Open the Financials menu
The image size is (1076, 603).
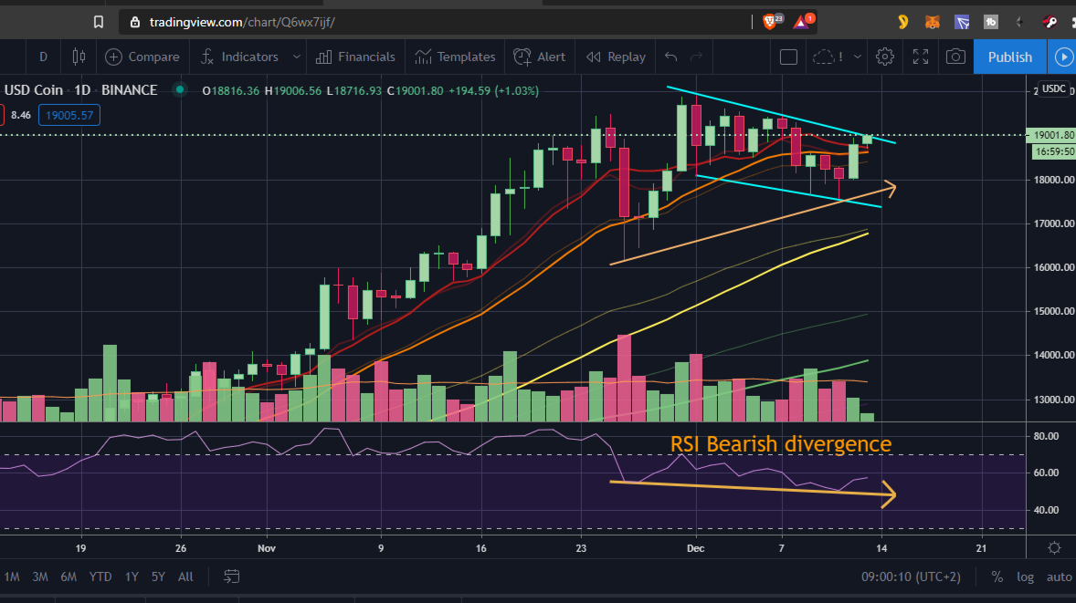point(355,57)
